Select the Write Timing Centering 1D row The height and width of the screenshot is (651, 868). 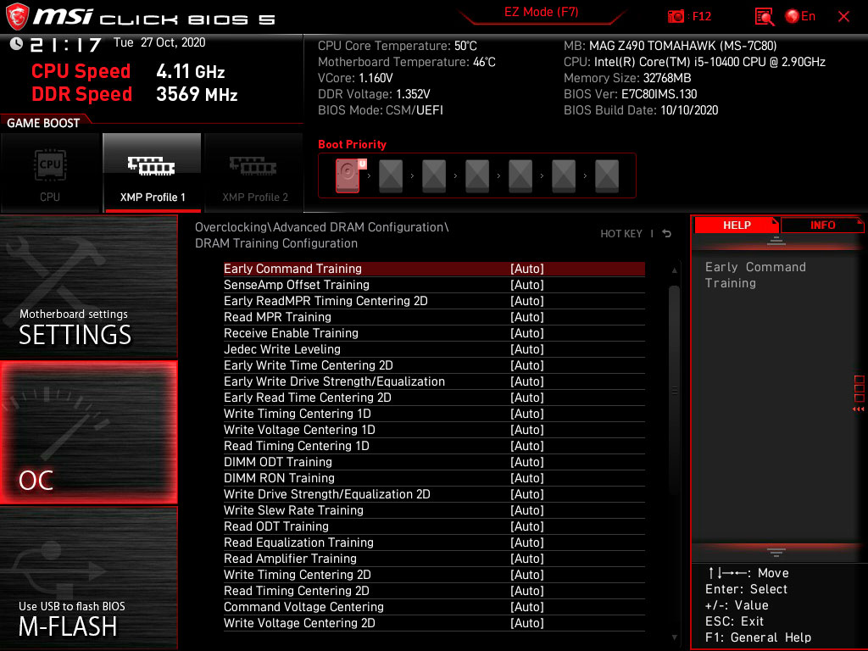point(434,414)
